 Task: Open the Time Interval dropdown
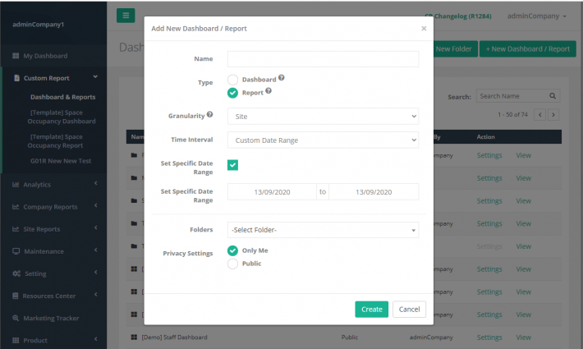click(323, 140)
